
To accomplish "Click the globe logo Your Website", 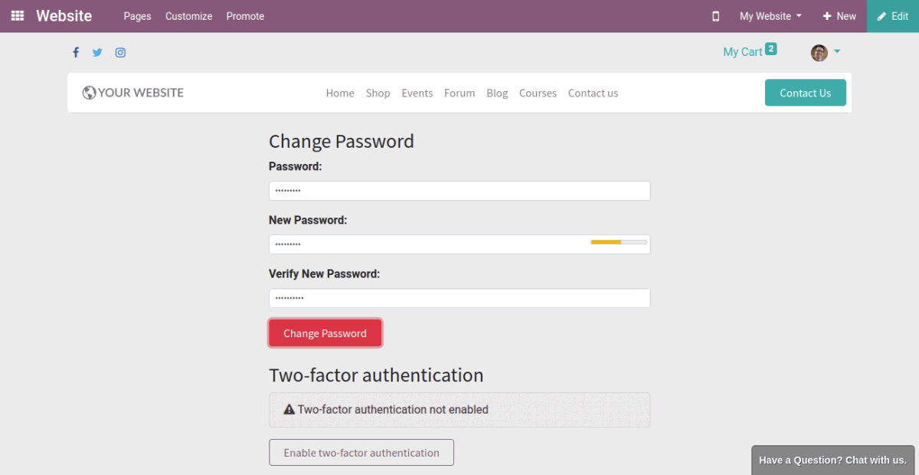I will (133, 93).
